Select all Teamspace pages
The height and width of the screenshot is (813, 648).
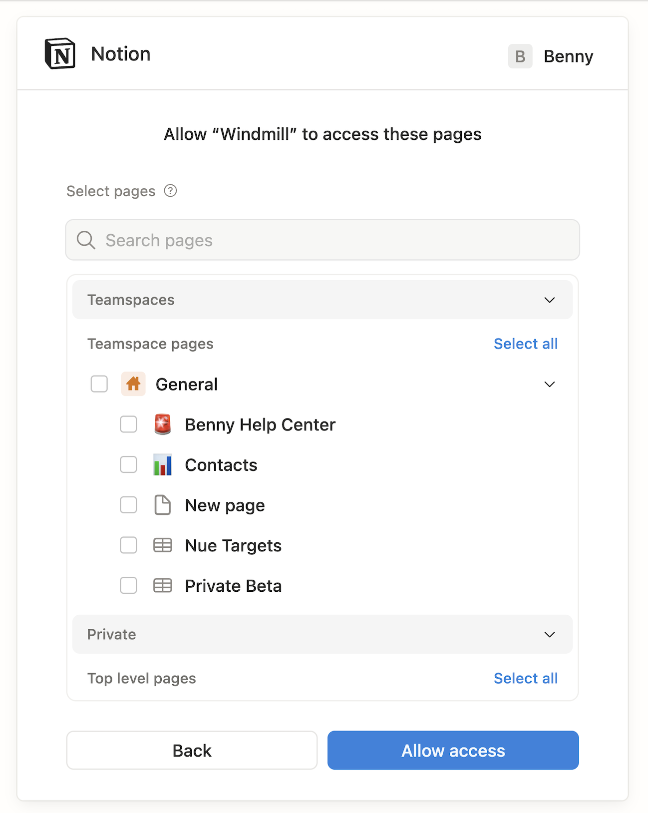click(x=525, y=344)
